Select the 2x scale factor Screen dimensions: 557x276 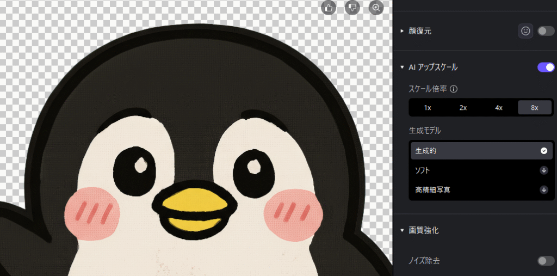(x=463, y=108)
